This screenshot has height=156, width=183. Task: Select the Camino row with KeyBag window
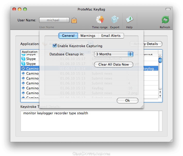pos(89,88)
